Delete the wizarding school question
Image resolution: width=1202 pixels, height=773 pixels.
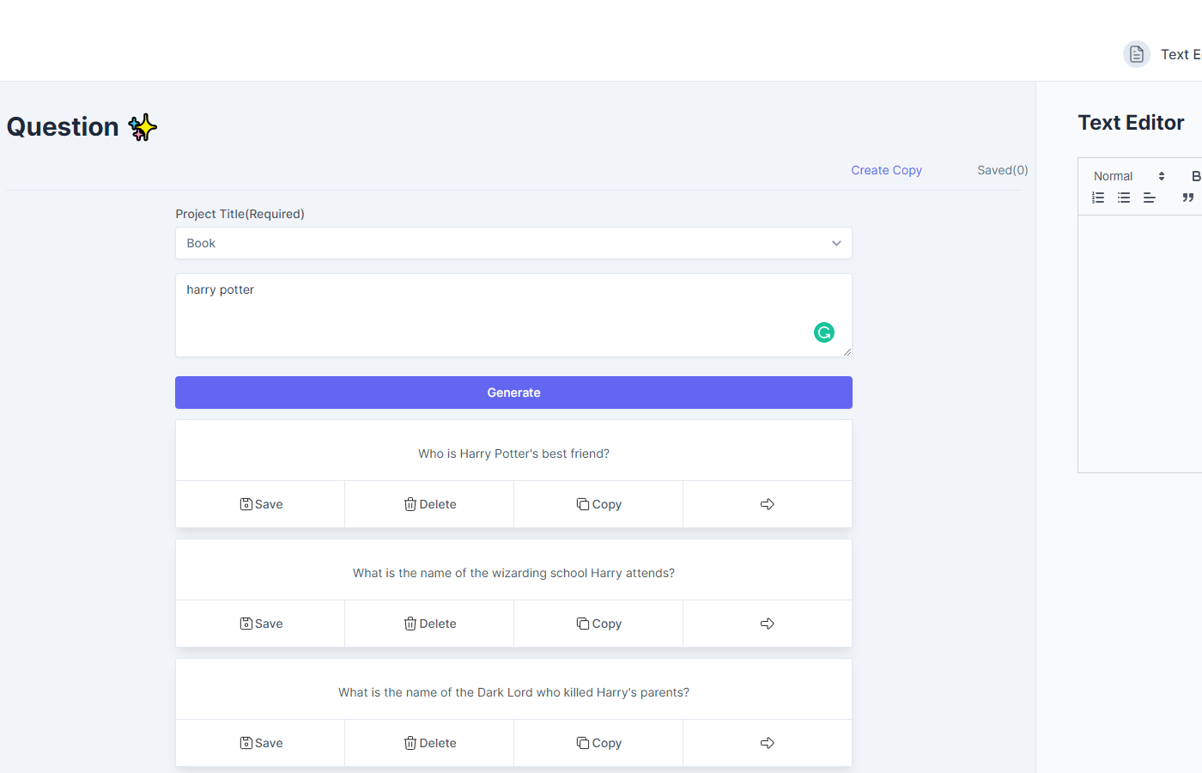(429, 624)
